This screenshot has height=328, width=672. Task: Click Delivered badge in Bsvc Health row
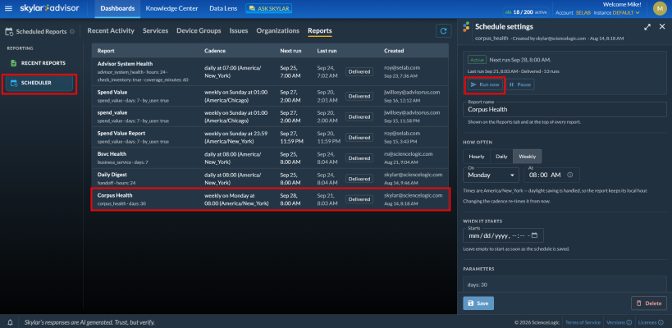359,158
